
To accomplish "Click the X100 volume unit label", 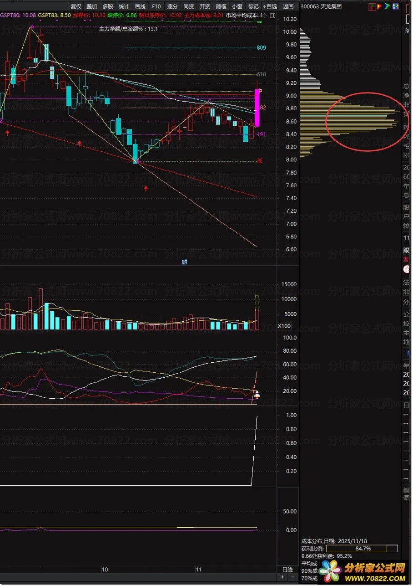I will coord(284,326).
